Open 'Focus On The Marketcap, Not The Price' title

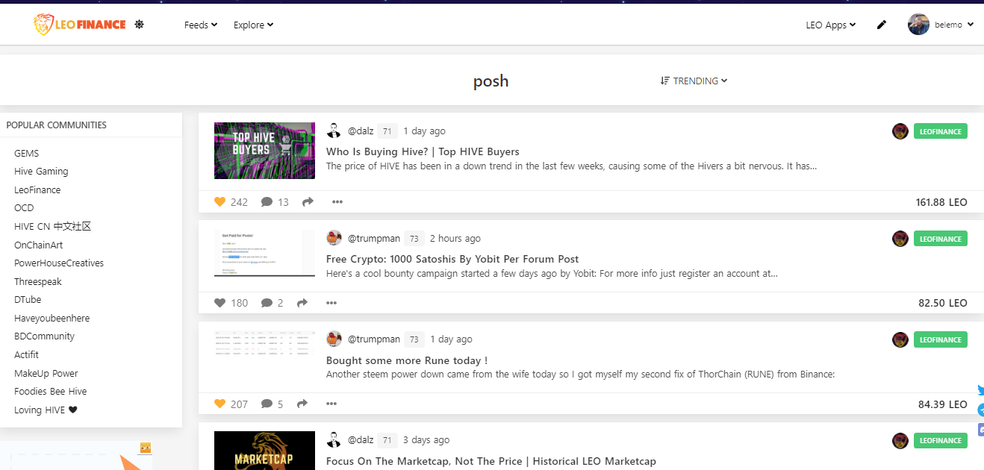(491, 461)
